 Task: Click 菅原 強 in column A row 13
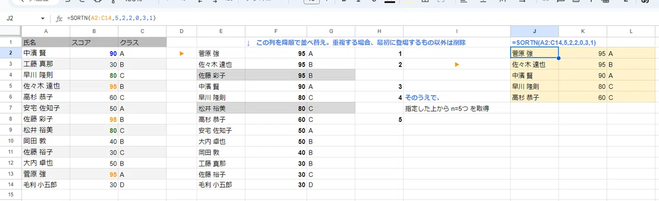[x=46, y=174]
